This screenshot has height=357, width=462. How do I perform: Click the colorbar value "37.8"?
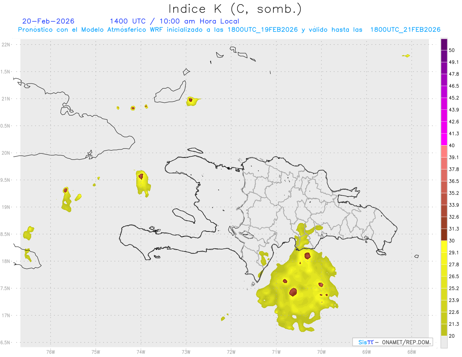454,169
